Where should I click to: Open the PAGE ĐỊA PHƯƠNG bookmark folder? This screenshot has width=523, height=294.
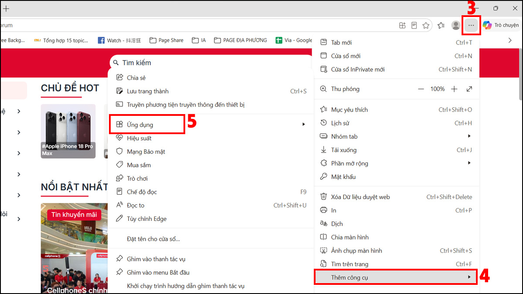pos(240,40)
